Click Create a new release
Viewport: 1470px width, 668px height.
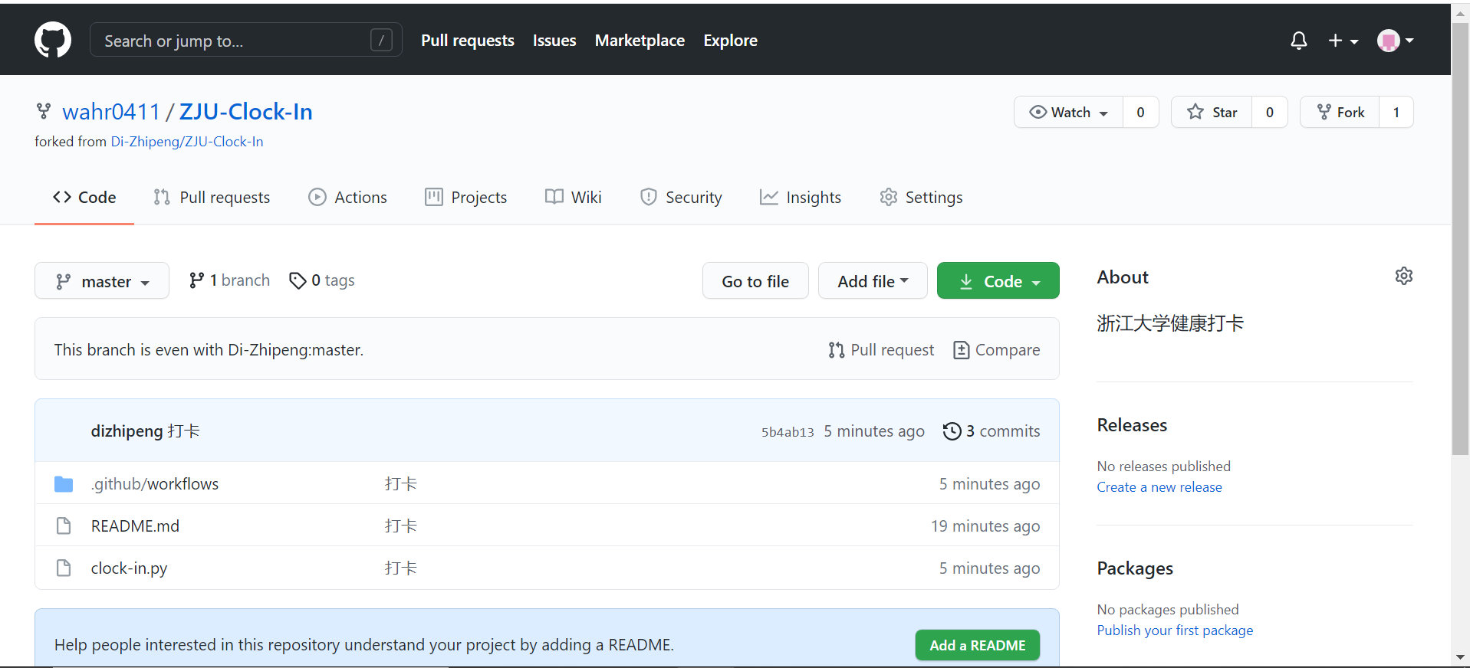(x=1159, y=487)
